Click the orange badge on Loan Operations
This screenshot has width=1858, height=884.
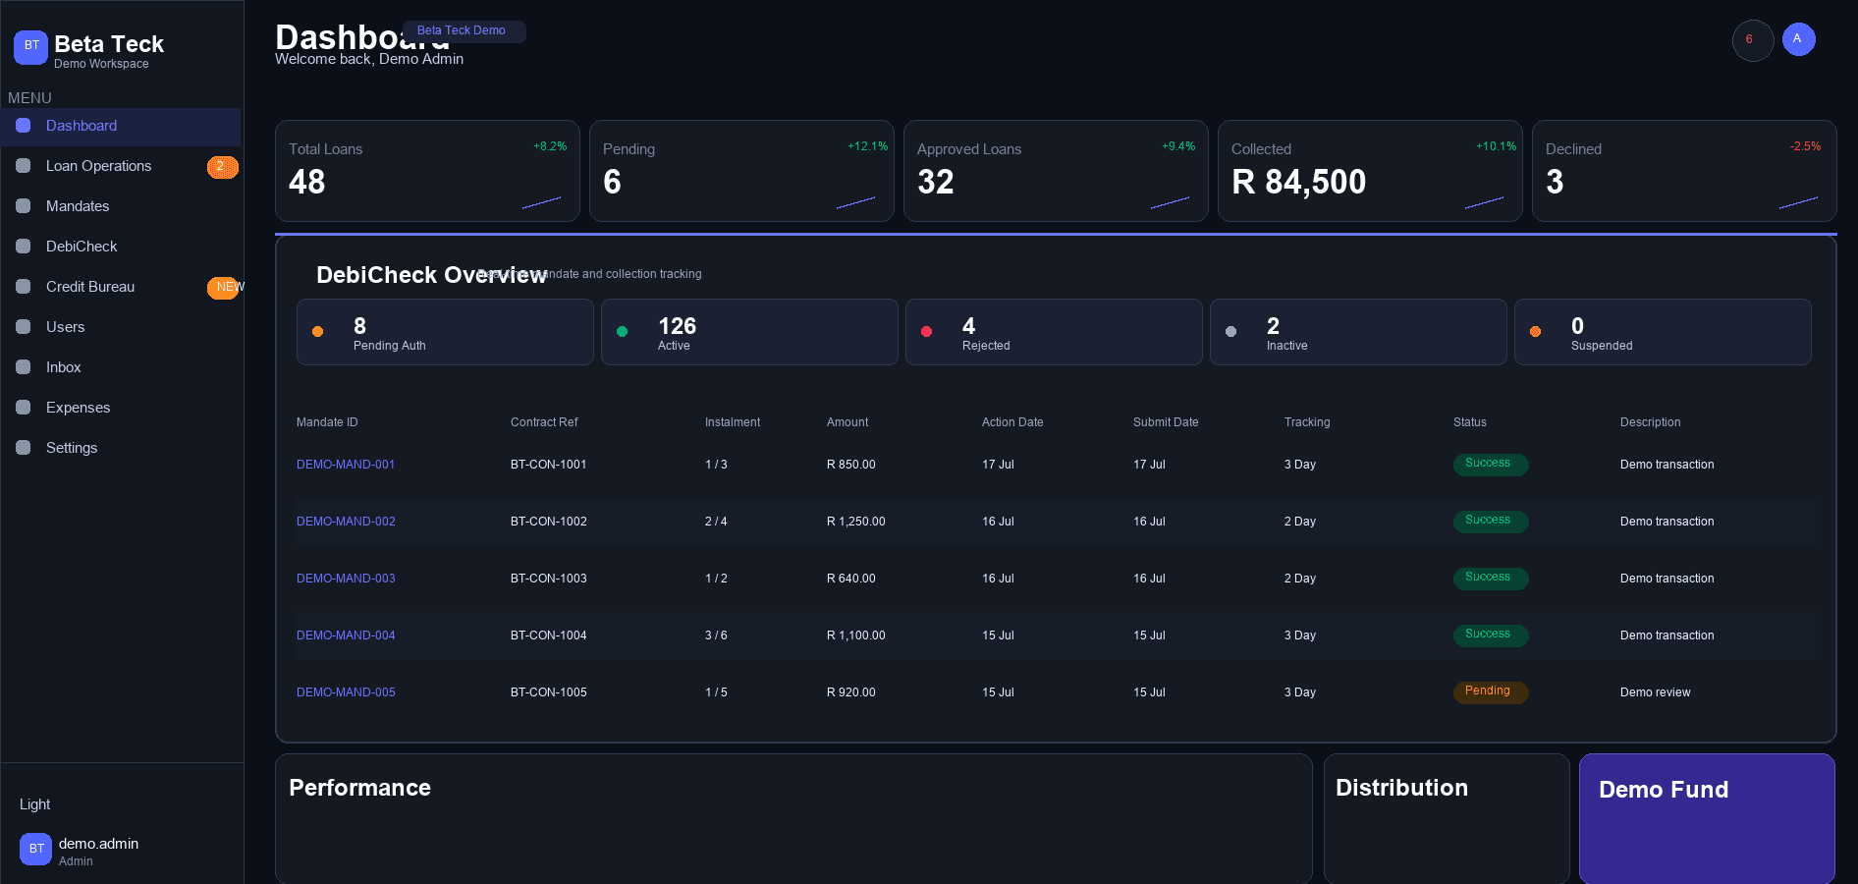point(222,167)
